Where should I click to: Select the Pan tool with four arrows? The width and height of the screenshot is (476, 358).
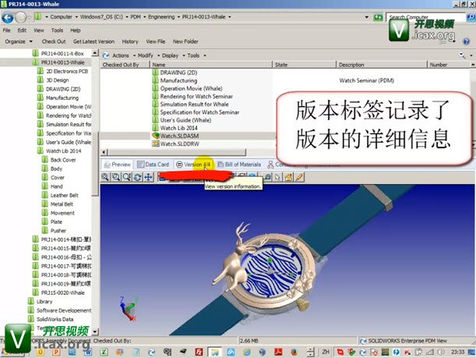point(148,177)
